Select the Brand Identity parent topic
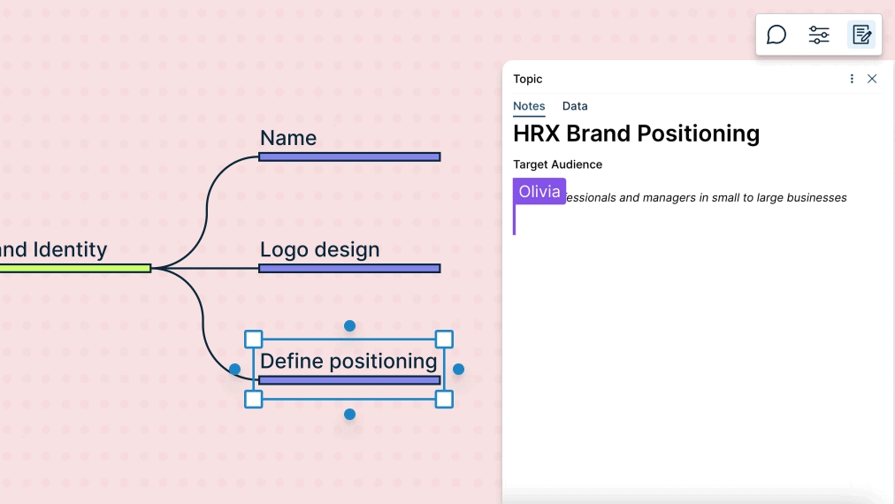 coord(53,250)
